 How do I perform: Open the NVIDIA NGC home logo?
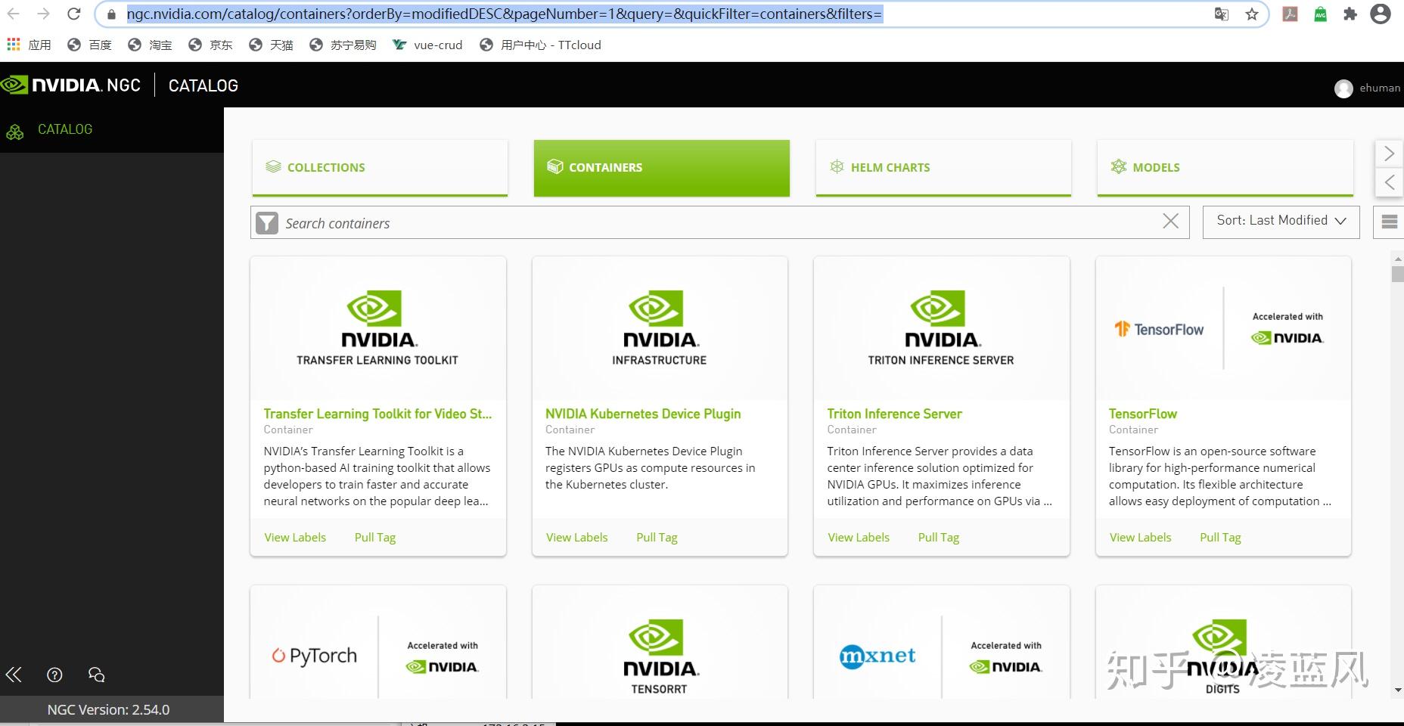(x=72, y=85)
